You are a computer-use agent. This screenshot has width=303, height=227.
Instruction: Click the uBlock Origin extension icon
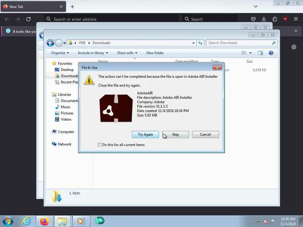click(285, 19)
